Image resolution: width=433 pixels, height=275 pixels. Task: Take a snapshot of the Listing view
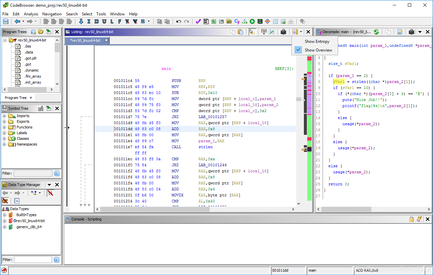coord(283,32)
